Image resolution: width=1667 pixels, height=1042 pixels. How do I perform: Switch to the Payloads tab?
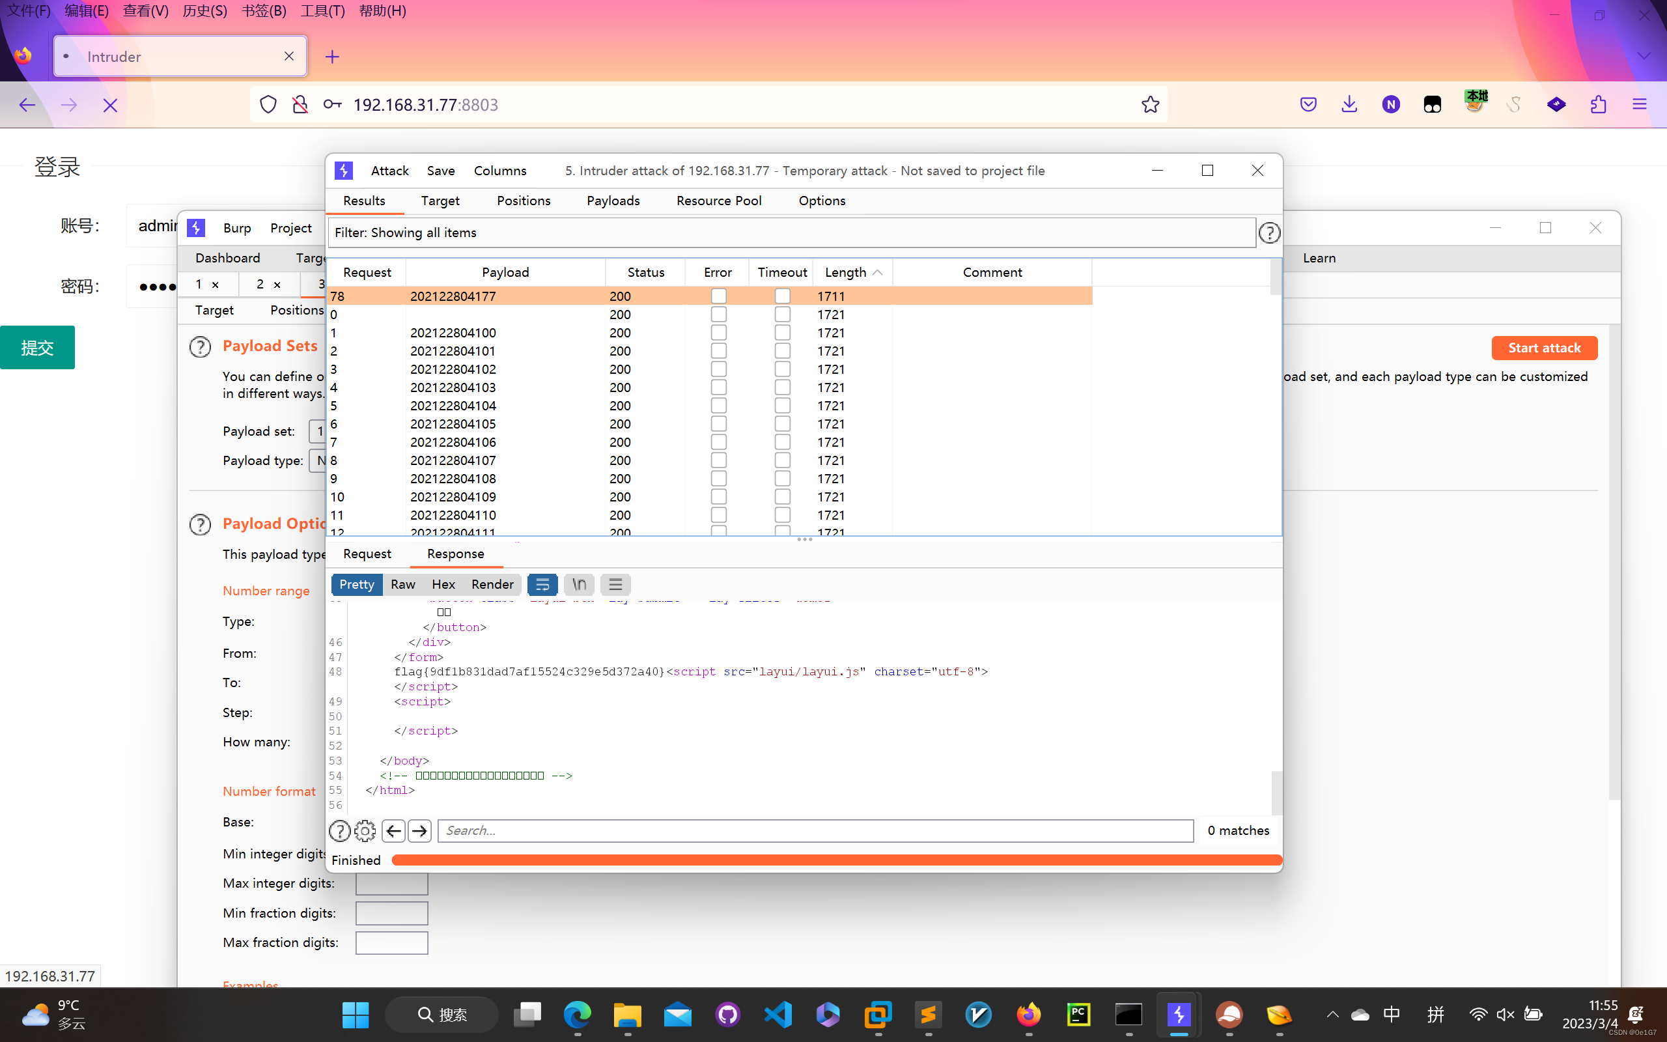point(613,201)
